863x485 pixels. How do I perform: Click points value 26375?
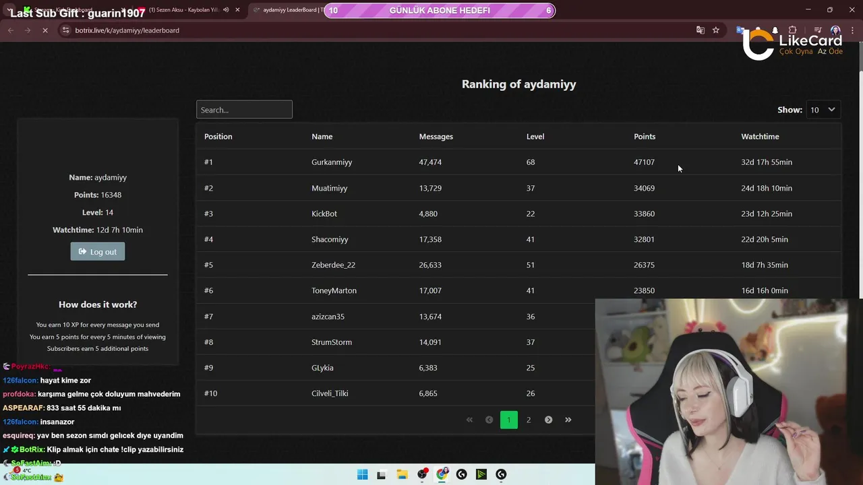coord(644,265)
